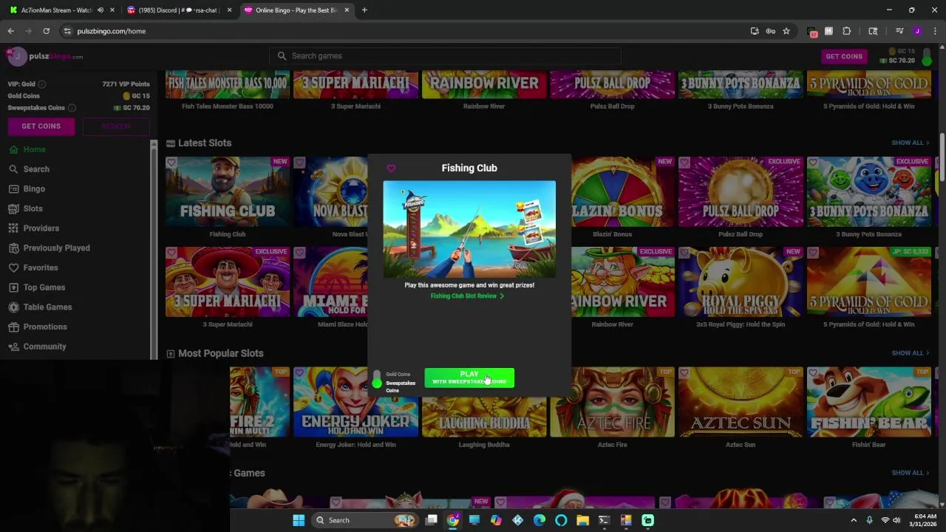Click the heart on the Fishin' Bear card
The height and width of the screenshot is (532, 946).
point(812,372)
